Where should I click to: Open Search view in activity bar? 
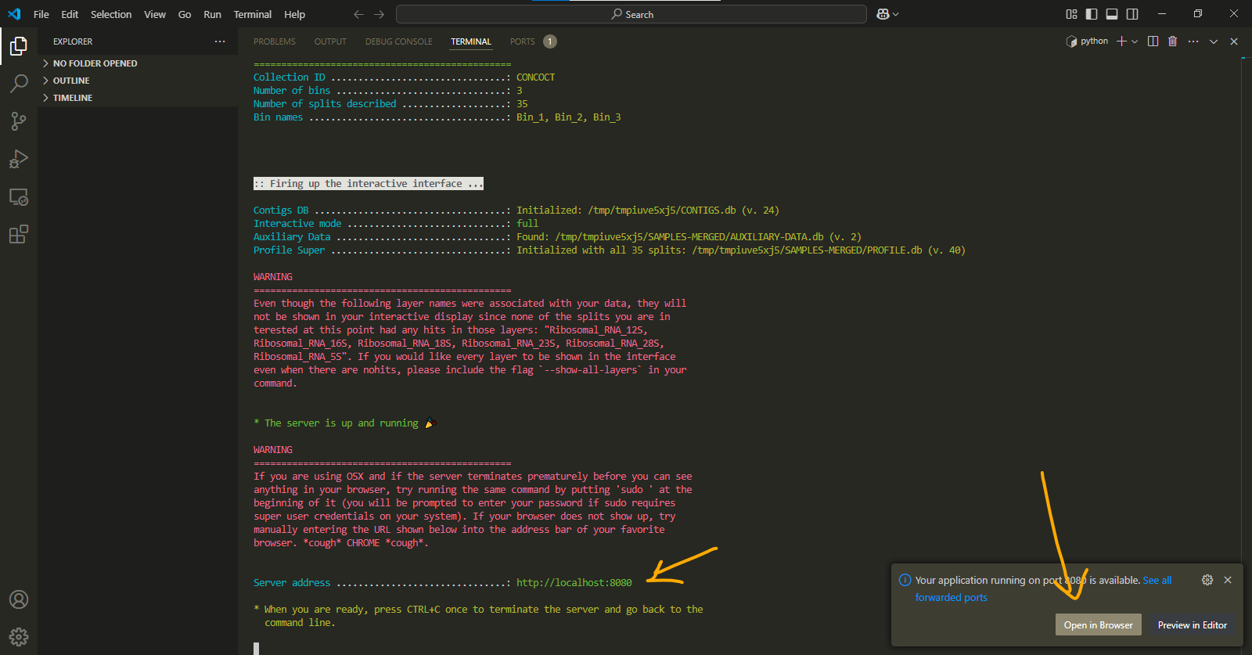coord(18,84)
